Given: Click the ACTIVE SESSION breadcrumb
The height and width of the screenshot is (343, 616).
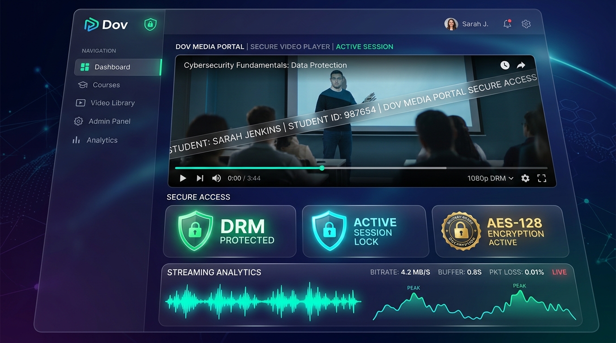Looking at the screenshot, I should pos(364,46).
